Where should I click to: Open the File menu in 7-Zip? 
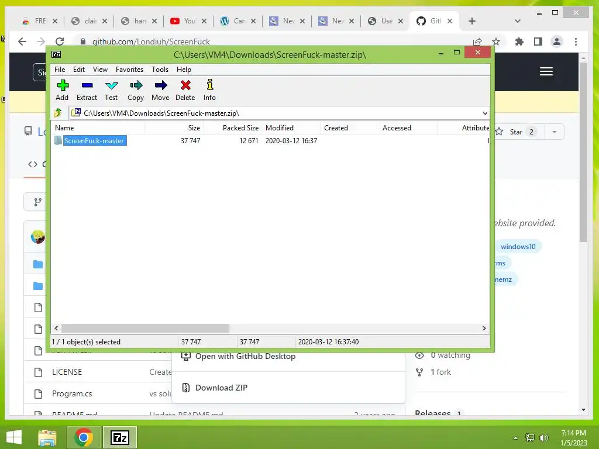point(60,70)
